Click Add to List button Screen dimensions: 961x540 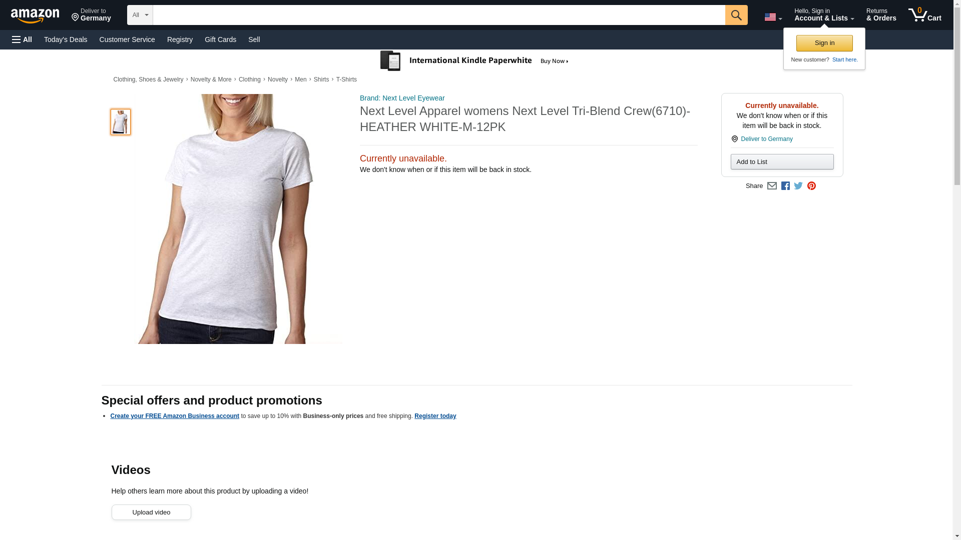[x=782, y=161]
